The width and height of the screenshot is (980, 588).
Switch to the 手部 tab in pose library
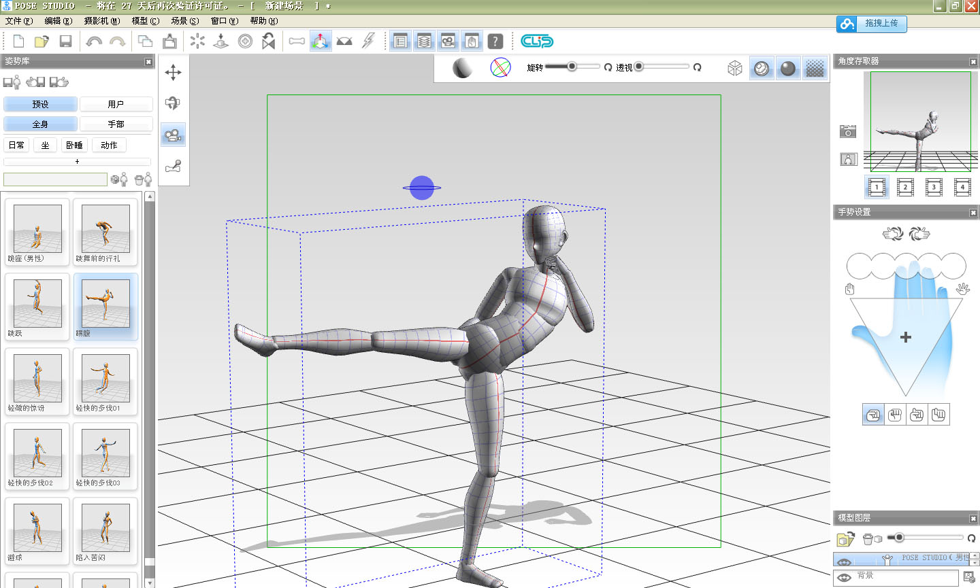click(x=116, y=124)
